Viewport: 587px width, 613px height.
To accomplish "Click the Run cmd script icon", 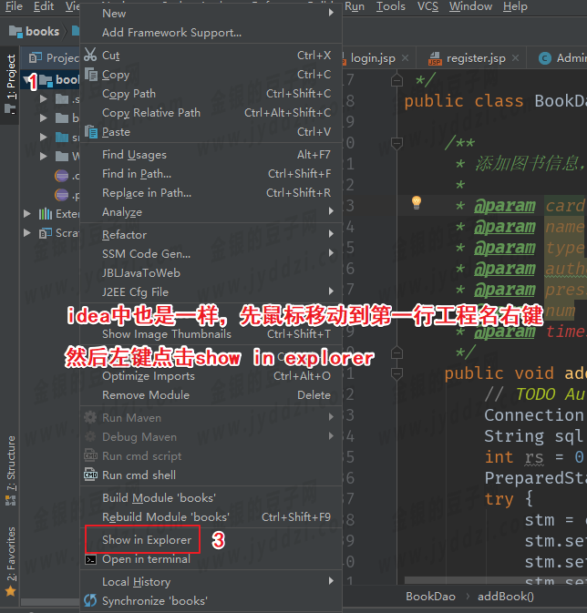I will [x=90, y=455].
